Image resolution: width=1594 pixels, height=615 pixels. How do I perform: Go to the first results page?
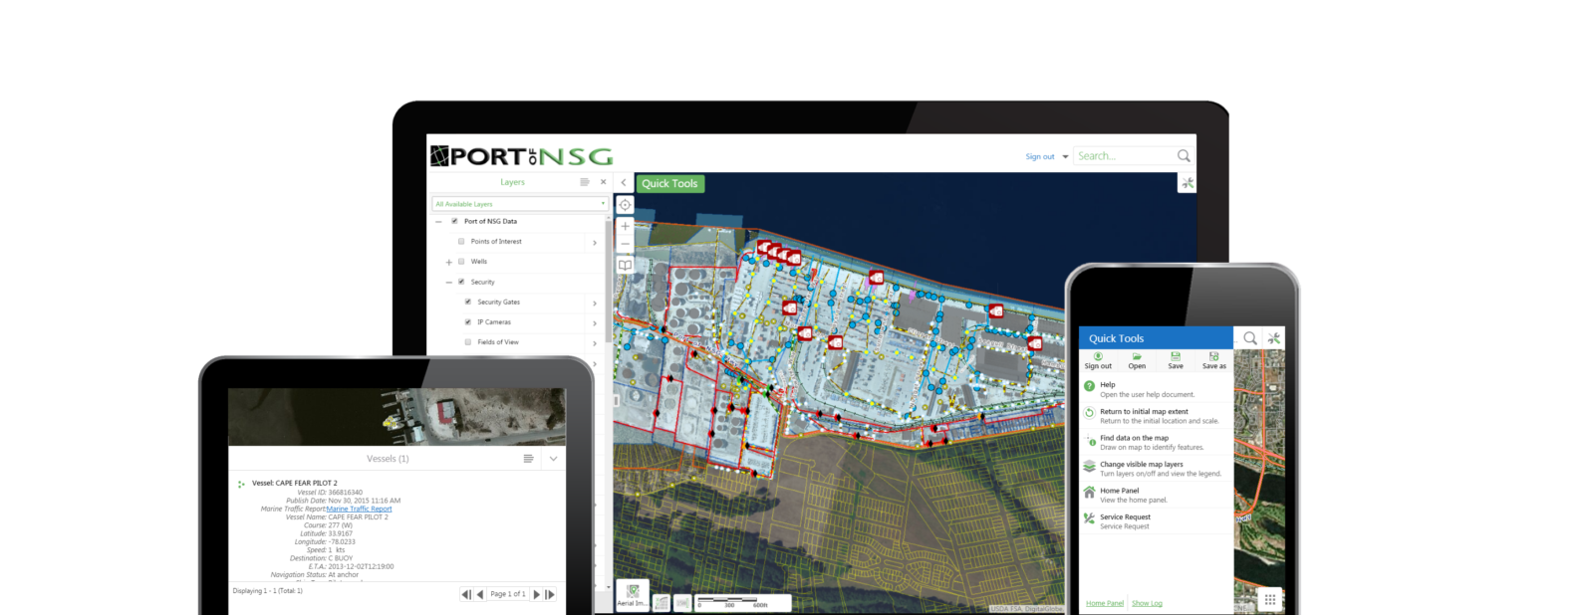[466, 594]
